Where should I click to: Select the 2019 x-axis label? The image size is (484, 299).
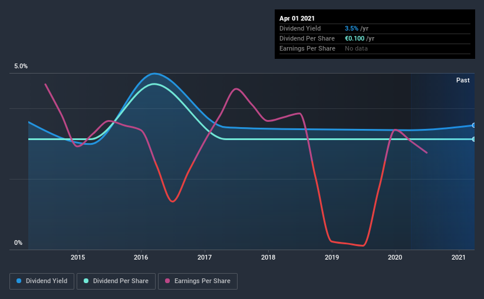(x=332, y=257)
